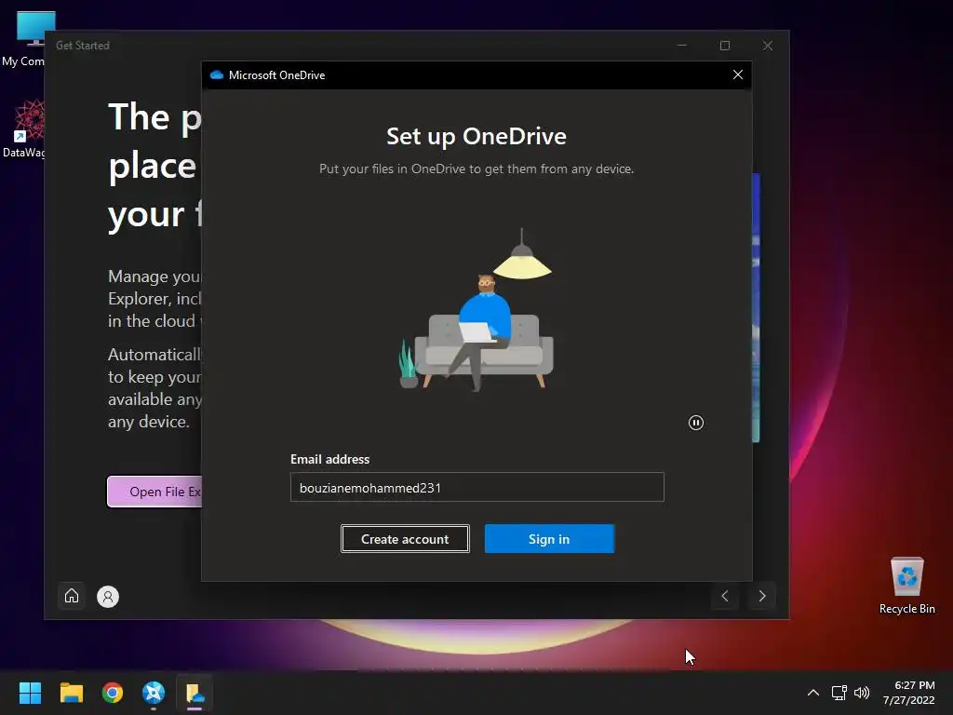This screenshot has width=953, height=715.
Task: Click the OneDrive cloud icon in the title bar
Action: pos(216,74)
